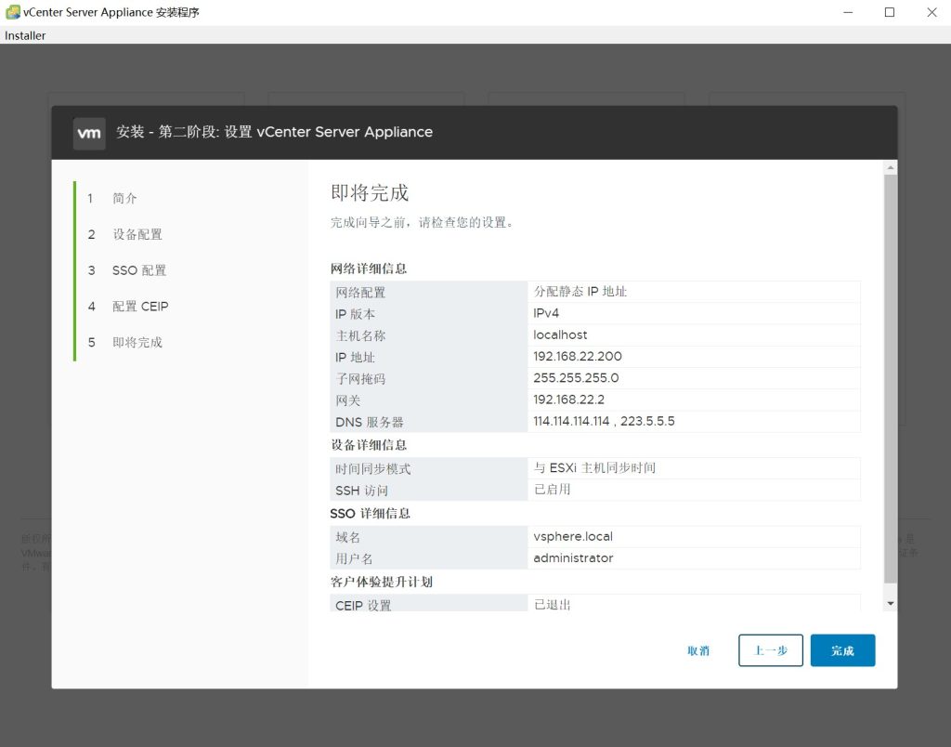Click the scroll up arrow of summary panel
Viewport: 951px width, 747px height.
[x=891, y=167]
